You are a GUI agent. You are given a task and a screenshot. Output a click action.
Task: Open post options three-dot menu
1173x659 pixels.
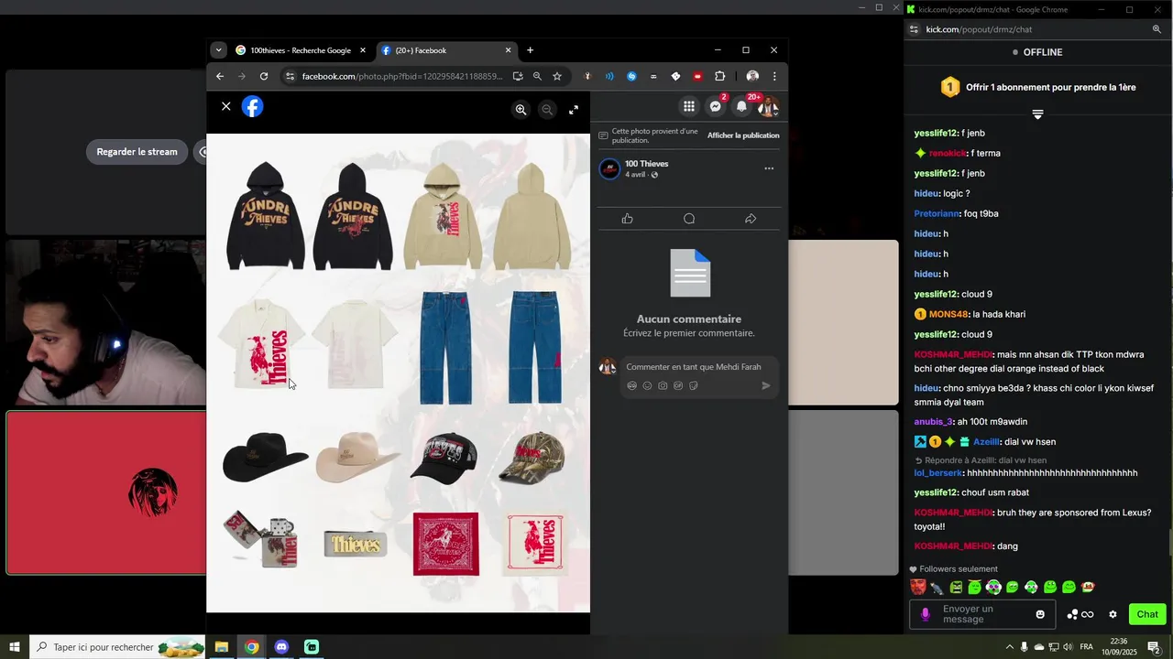click(769, 168)
